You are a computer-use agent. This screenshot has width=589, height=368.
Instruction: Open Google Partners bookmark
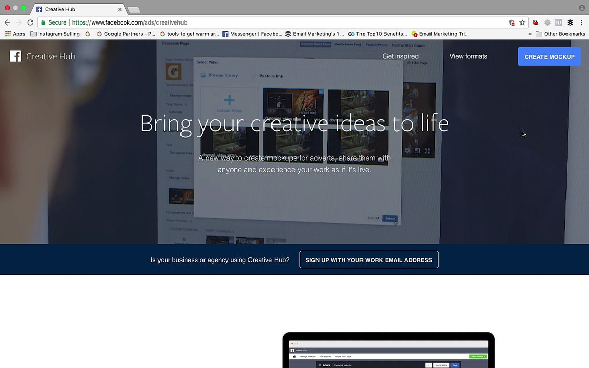[126, 34]
